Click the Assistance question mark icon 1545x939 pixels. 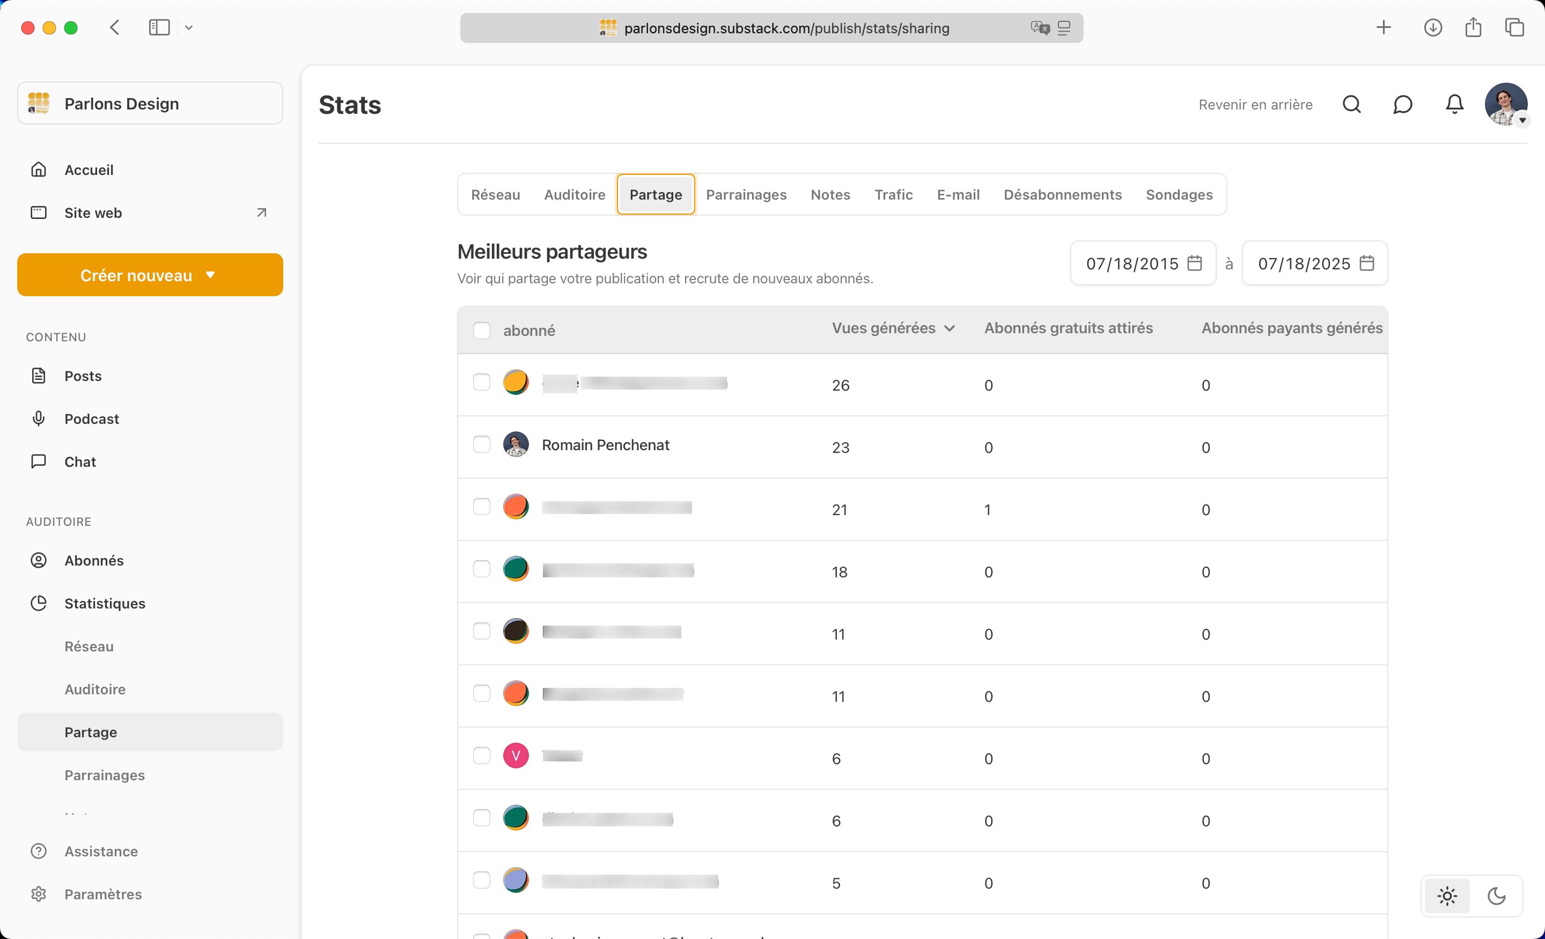click(x=39, y=851)
